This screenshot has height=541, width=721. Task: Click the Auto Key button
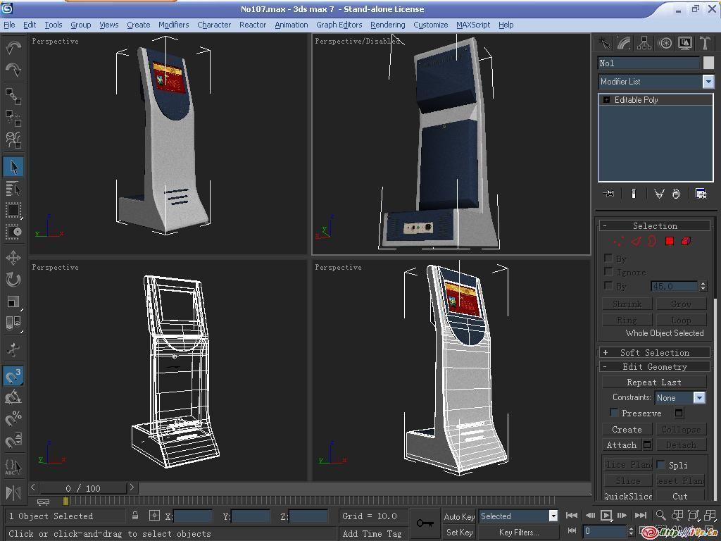459,516
